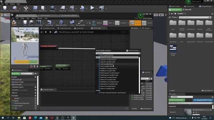Navigate back in the graph breadcrumb
214x120 pixels.
click(46, 32)
